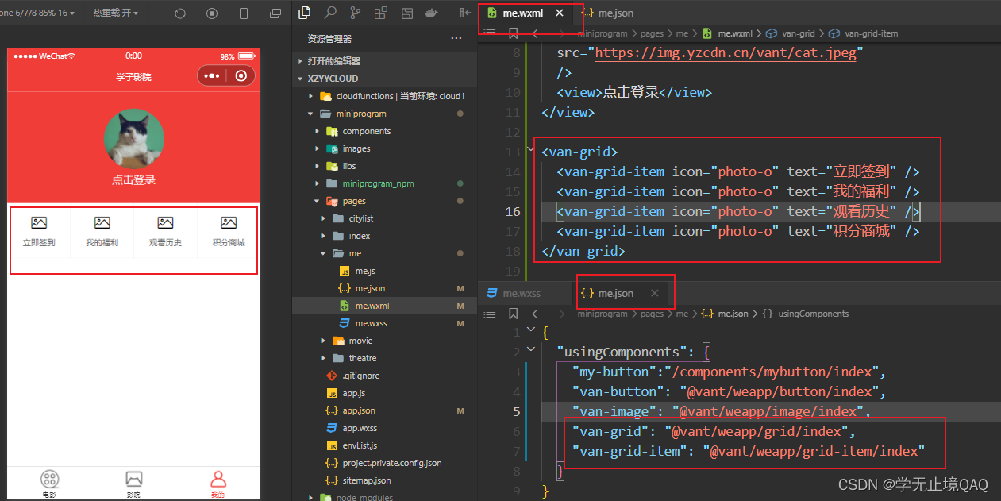This screenshot has width=1001, height=501.
Task: Open me.js in the file tree
Action: pyautogui.click(x=365, y=271)
